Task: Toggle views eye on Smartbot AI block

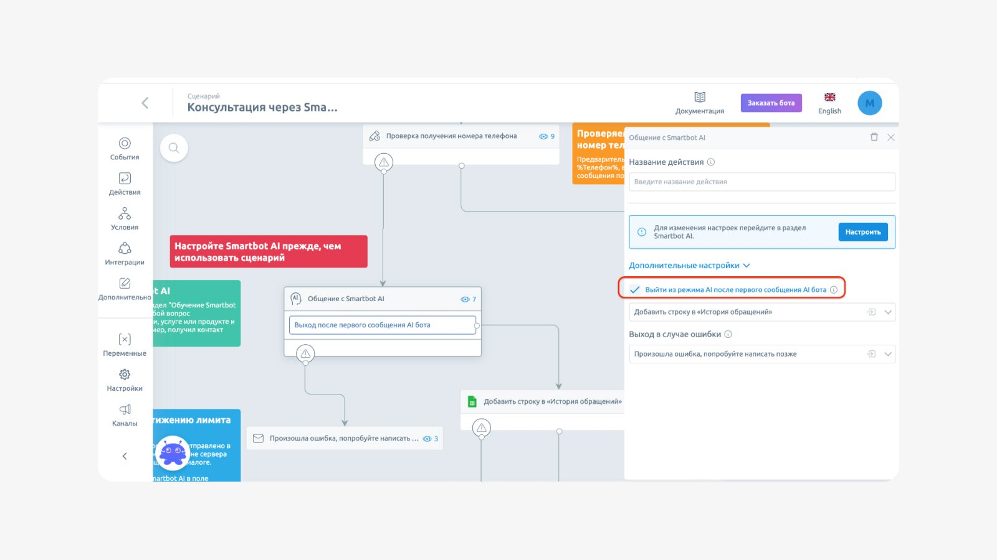Action: pos(465,299)
